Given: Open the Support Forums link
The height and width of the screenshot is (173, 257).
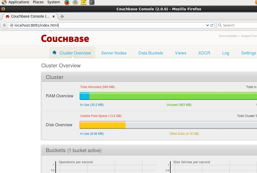Looking at the screenshot, I should point(249,36).
